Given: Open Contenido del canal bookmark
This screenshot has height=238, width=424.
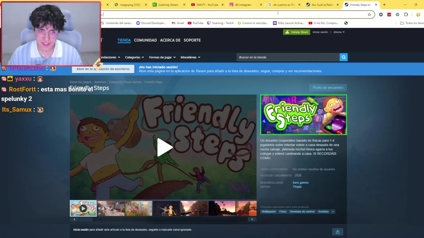Looking at the screenshot, I should click(x=116, y=23).
